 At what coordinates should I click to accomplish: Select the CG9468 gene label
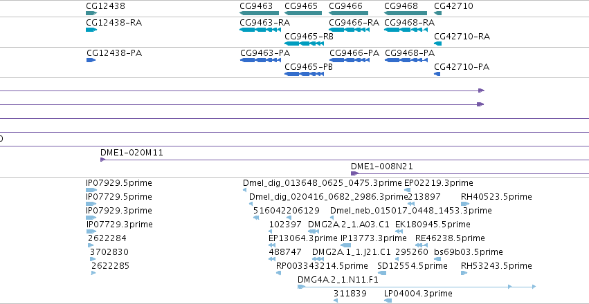tap(401, 6)
